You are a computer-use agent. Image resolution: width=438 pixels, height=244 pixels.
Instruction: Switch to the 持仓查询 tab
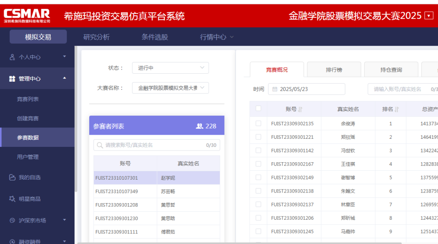tap(391, 69)
